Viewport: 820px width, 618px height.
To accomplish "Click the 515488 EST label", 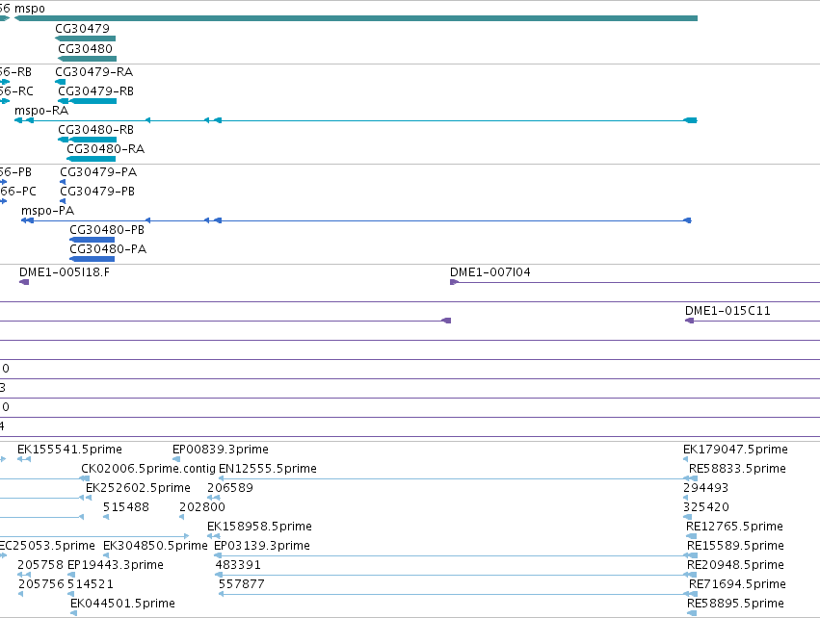I will 126,507.
